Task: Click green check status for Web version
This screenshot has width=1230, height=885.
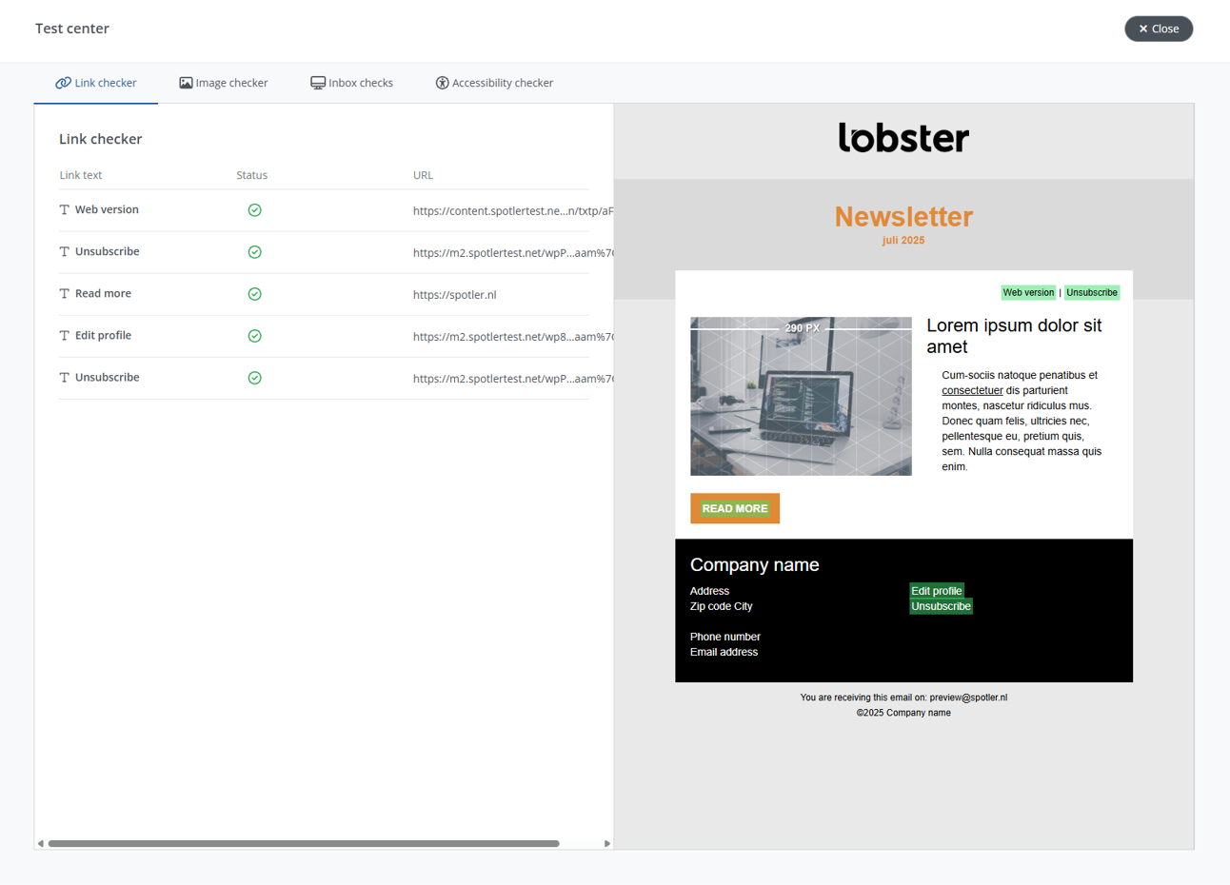Action: [x=254, y=210]
